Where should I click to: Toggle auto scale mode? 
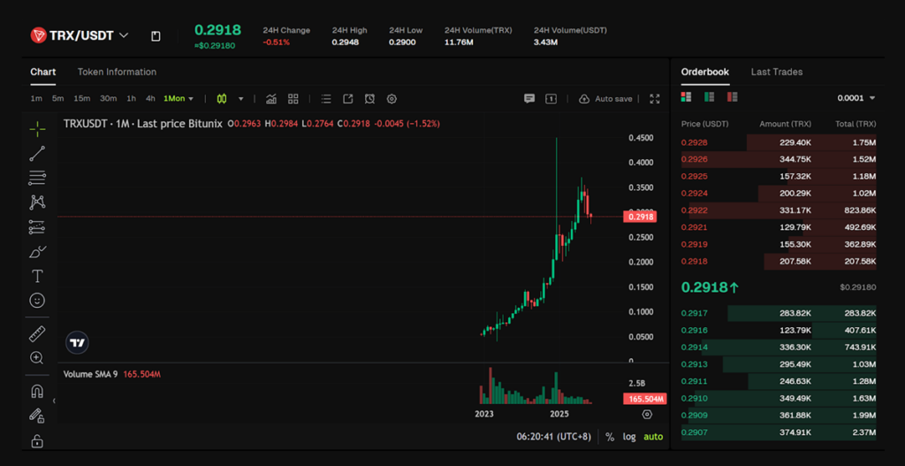click(653, 437)
